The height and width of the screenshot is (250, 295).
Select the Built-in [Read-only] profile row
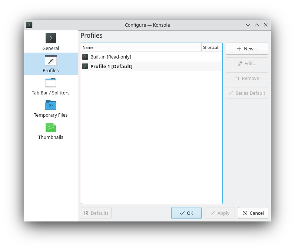pyautogui.click(x=152, y=57)
